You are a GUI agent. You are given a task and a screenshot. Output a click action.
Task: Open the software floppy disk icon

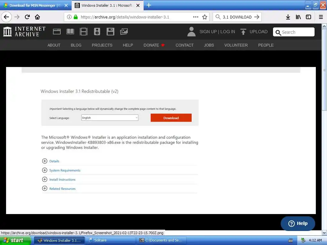point(110,32)
